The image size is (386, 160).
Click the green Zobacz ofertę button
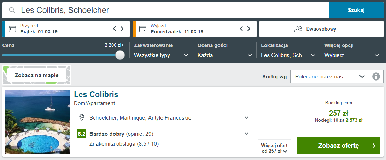pos(339,145)
